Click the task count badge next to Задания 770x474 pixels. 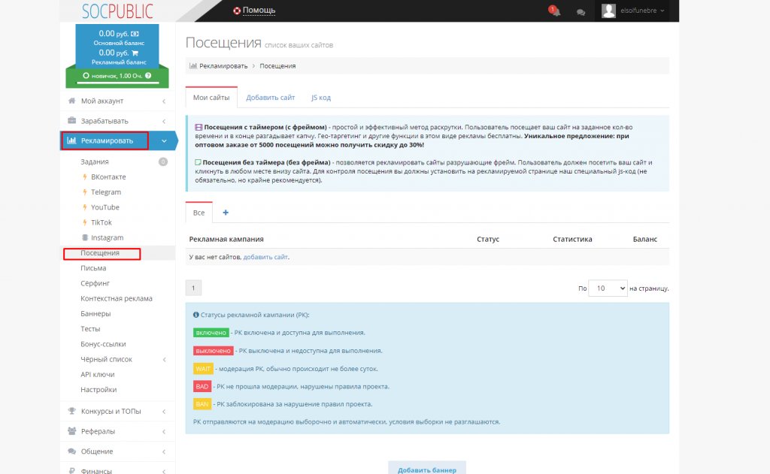tap(163, 162)
